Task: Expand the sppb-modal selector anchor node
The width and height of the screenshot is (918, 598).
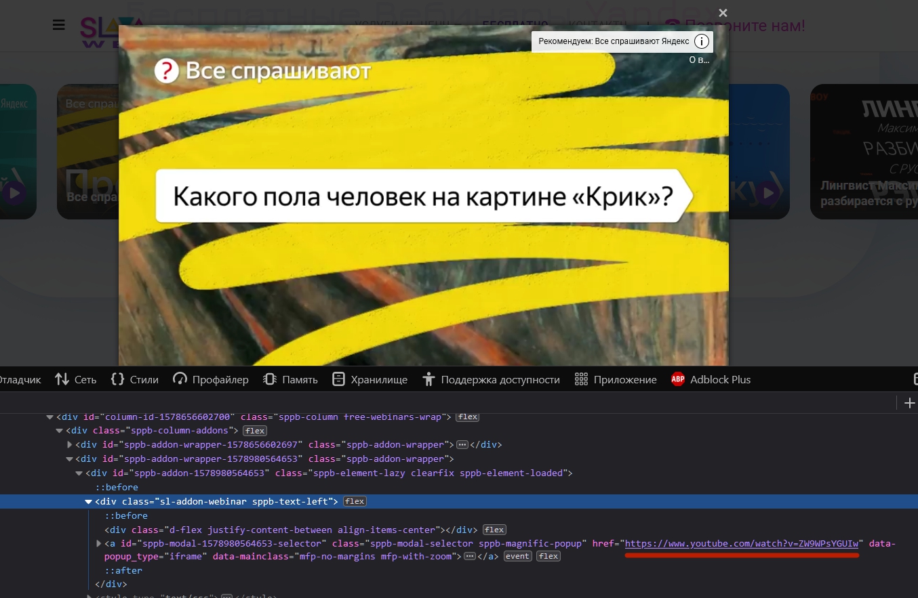Action: pos(98,544)
